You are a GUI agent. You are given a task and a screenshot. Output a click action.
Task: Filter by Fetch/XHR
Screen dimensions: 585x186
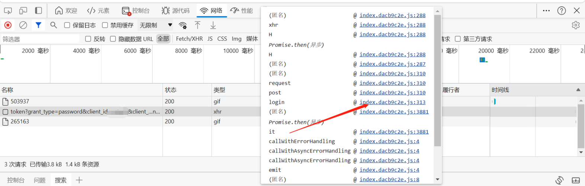(x=189, y=39)
